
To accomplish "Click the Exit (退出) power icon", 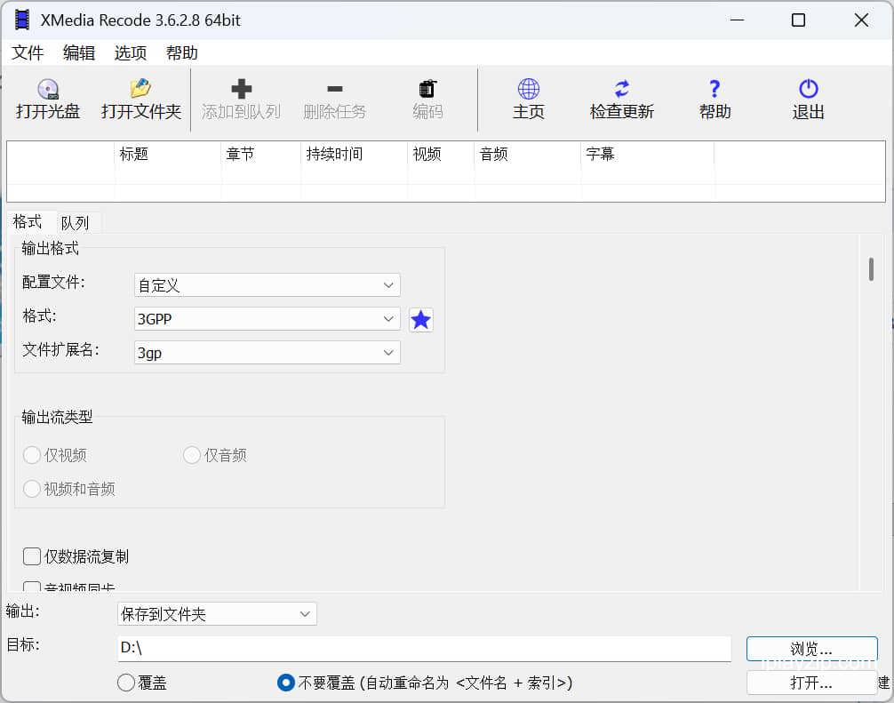I will (x=809, y=89).
